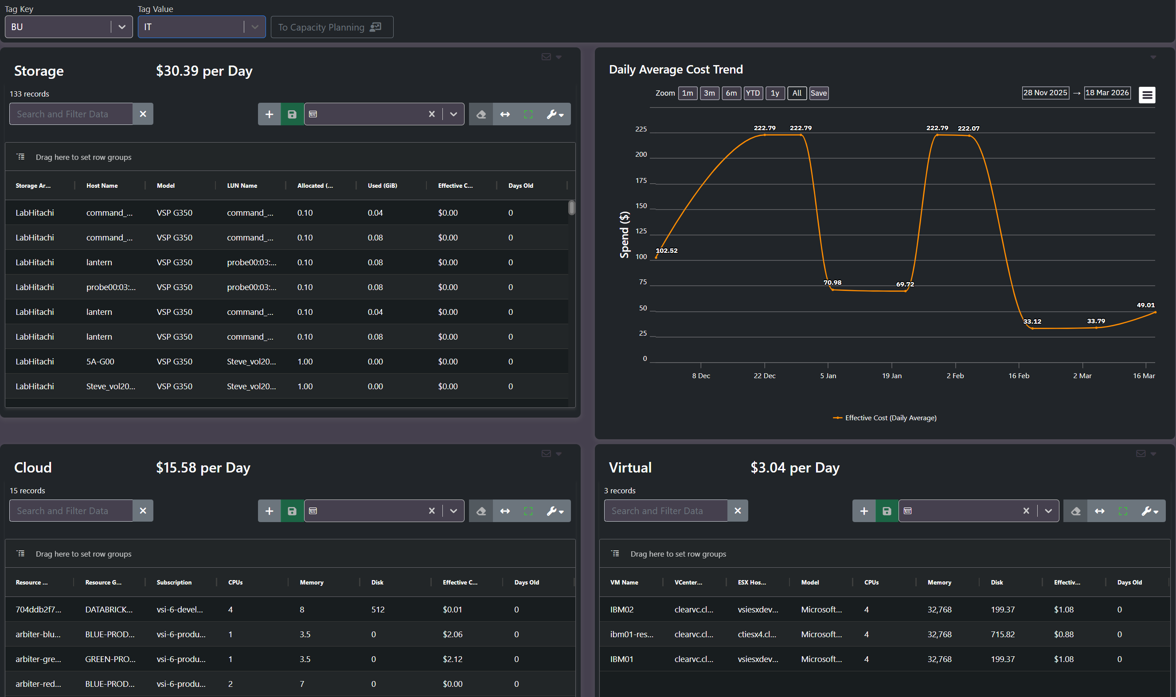Screen dimensions: 1176x697
Task: Open the Tag Value IT dropdown
Action: coord(255,27)
